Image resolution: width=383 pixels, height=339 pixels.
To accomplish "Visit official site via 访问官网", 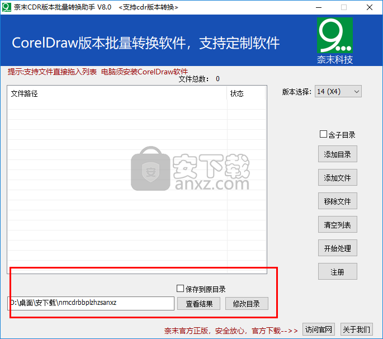I will click(318, 329).
